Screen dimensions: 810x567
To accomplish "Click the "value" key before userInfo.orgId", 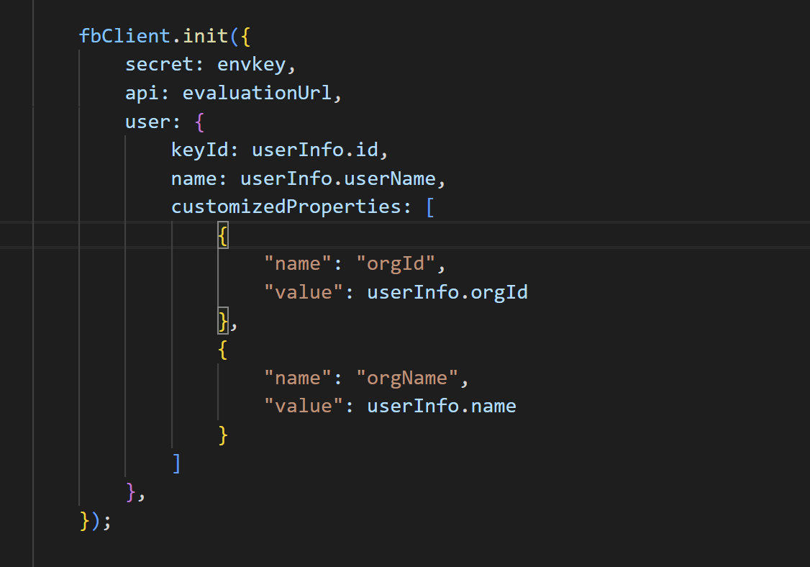I will point(304,293).
